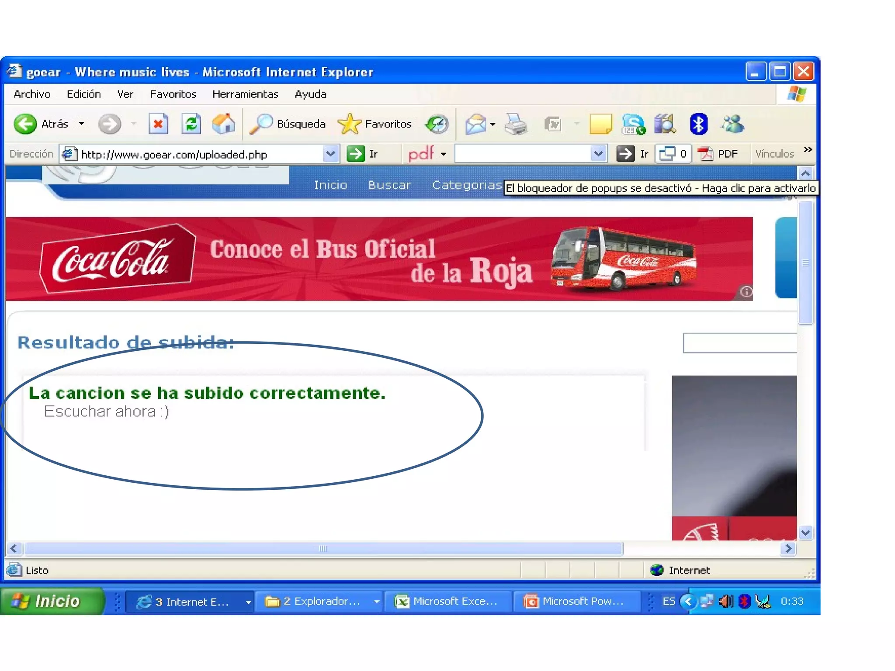Click the ES language indicator
The image size is (895, 671).
[x=669, y=602]
